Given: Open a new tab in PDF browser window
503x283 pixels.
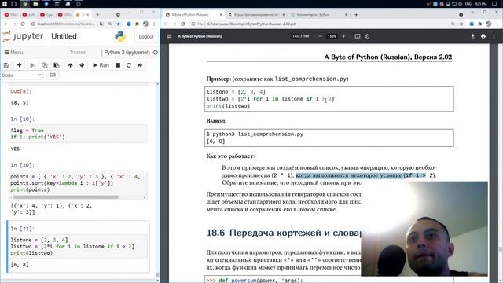Looking at the screenshot, I should coord(356,14).
